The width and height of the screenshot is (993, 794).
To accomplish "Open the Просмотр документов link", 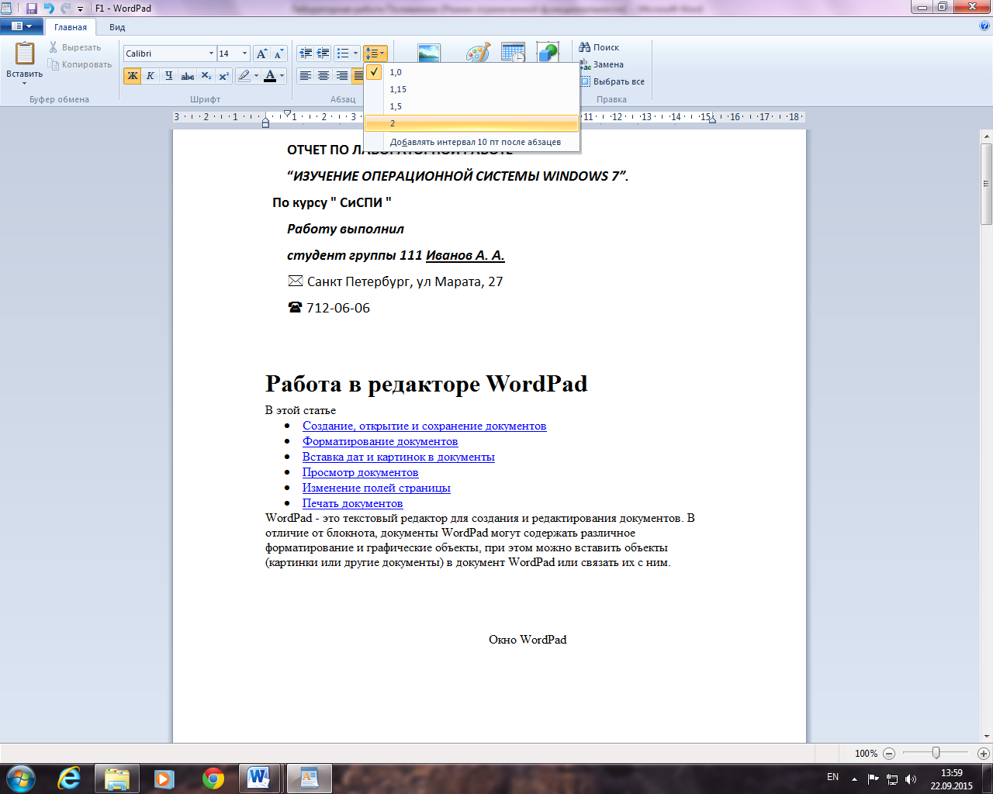I will 360,472.
